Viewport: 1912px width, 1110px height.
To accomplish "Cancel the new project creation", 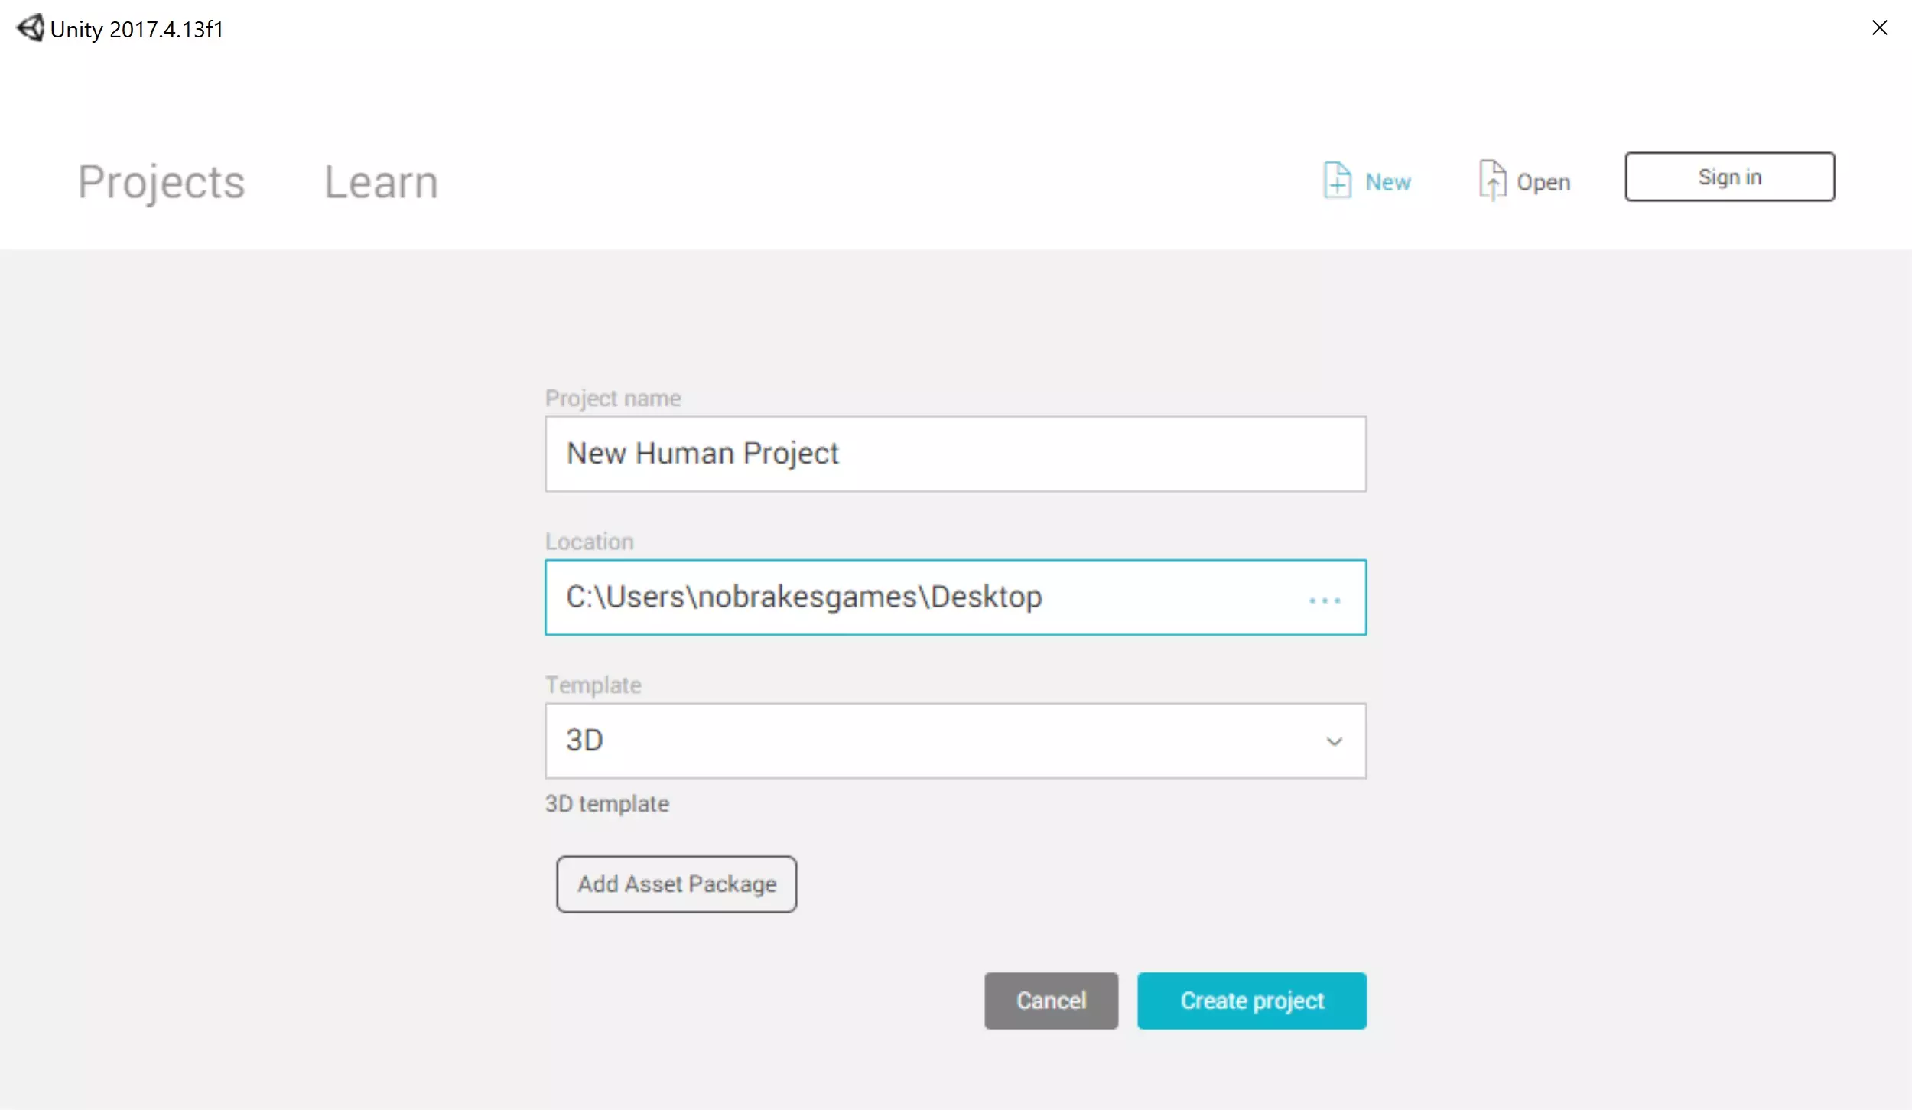I will [x=1051, y=1001].
